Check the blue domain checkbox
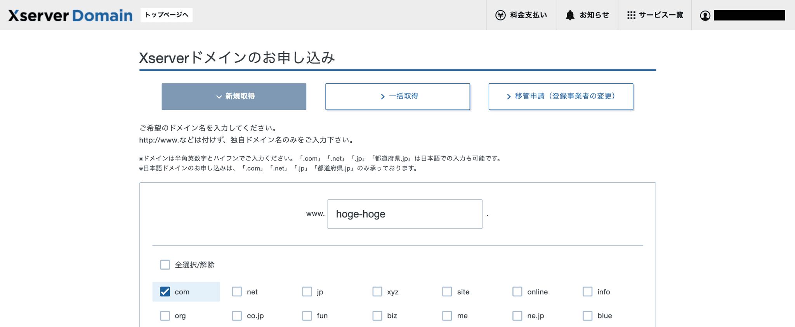Viewport: 795px width, 327px height. [588, 316]
